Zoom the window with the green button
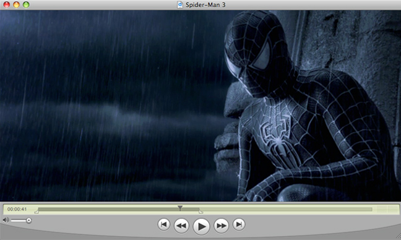The width and height of the screenshot is (401, 240). 26,4
